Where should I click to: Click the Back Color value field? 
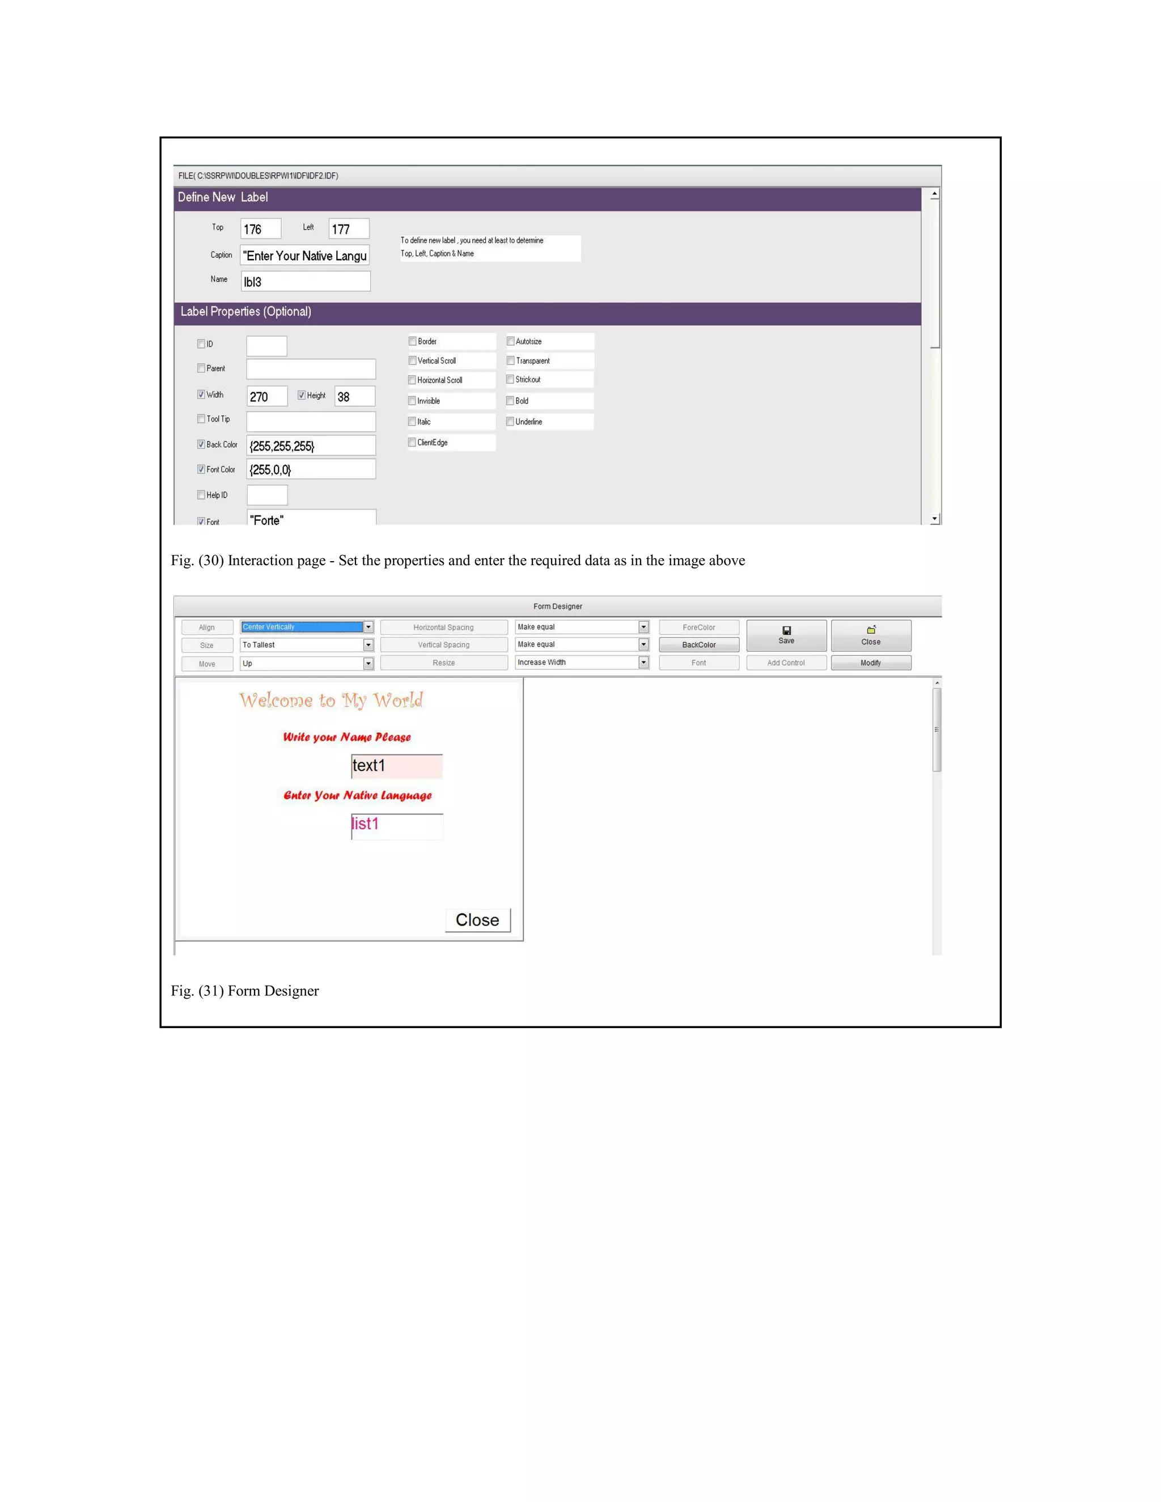tap(311, 445)
